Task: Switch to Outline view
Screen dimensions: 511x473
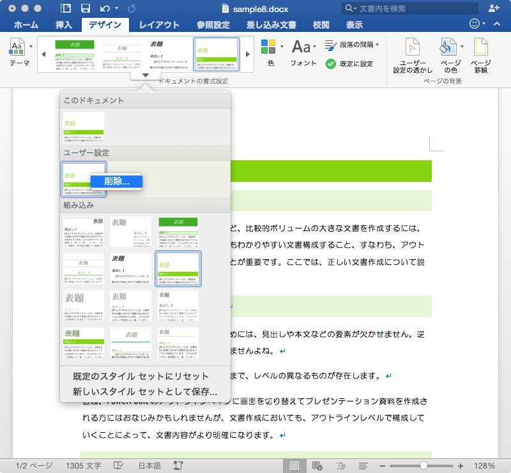Action: [340, 466]
